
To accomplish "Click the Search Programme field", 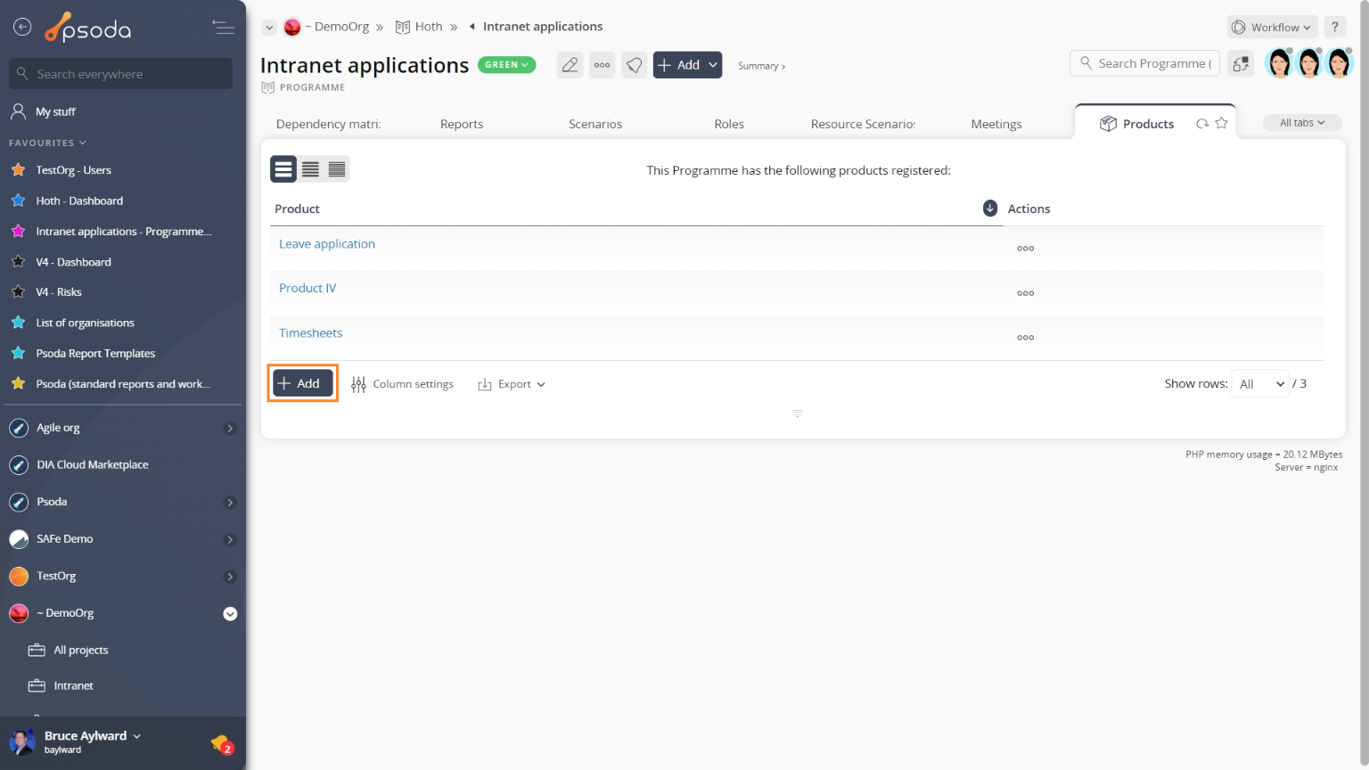I will point(1144,63).
